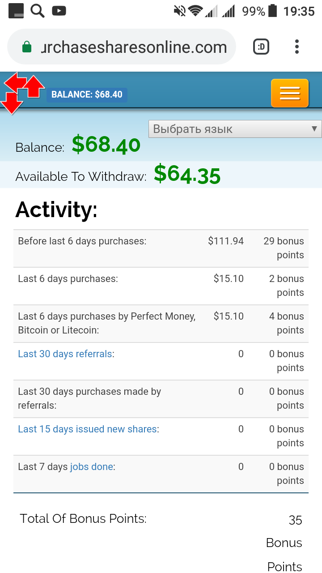
Task: Open the browser tab switcher
Action: (261, 47)
